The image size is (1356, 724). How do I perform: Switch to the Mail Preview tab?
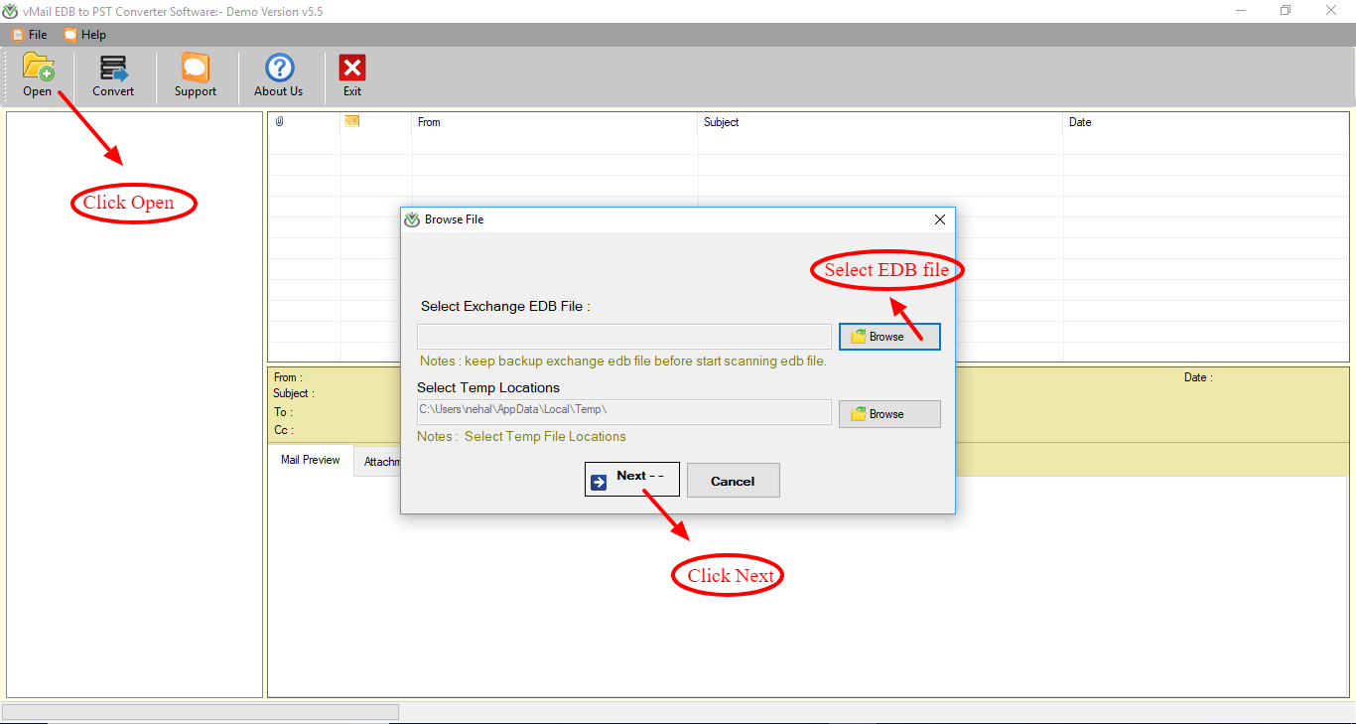tap(311, 460)
